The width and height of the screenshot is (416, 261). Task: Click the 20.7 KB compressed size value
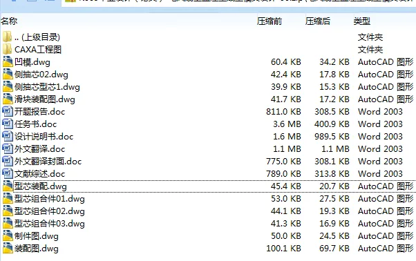click(x=334, y=186)
